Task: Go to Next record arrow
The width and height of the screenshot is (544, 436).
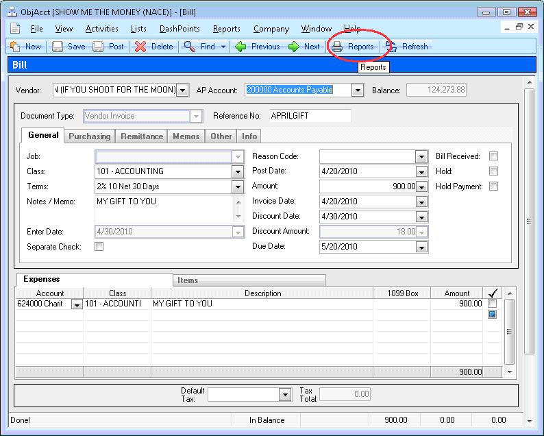Action: pos(294,47)
